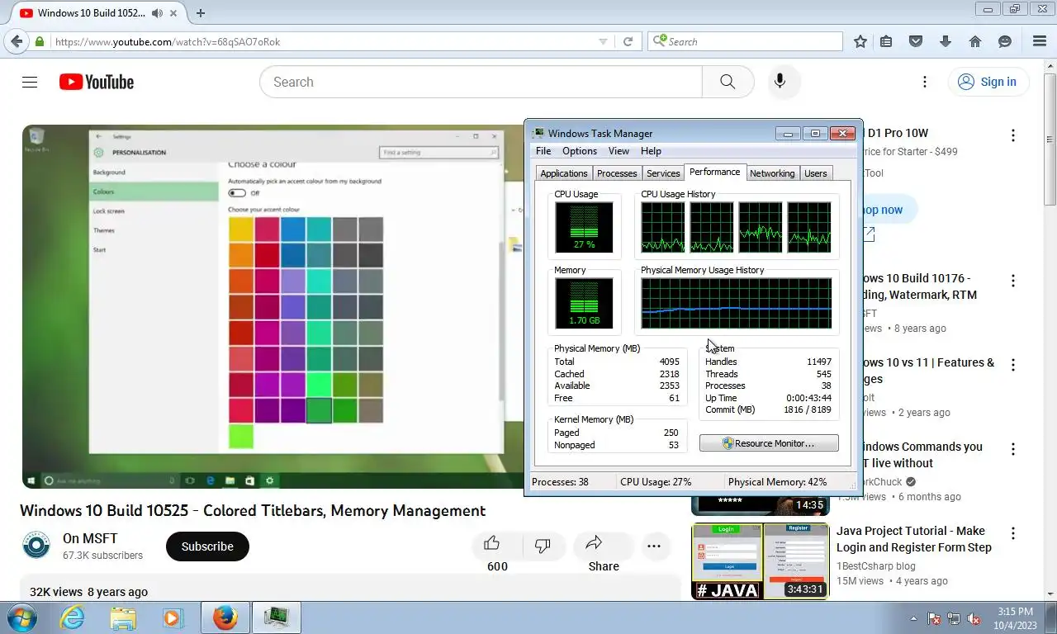
Task: Play the Windows 10 Build 10525 video
Action: point(273,306)
